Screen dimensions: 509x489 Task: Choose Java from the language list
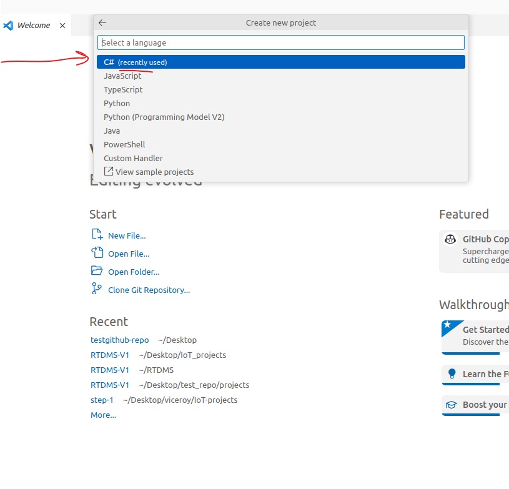281,131
